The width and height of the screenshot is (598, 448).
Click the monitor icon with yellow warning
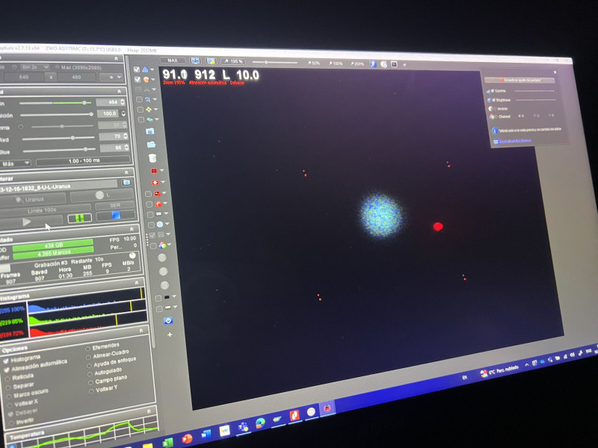(211, 61)
